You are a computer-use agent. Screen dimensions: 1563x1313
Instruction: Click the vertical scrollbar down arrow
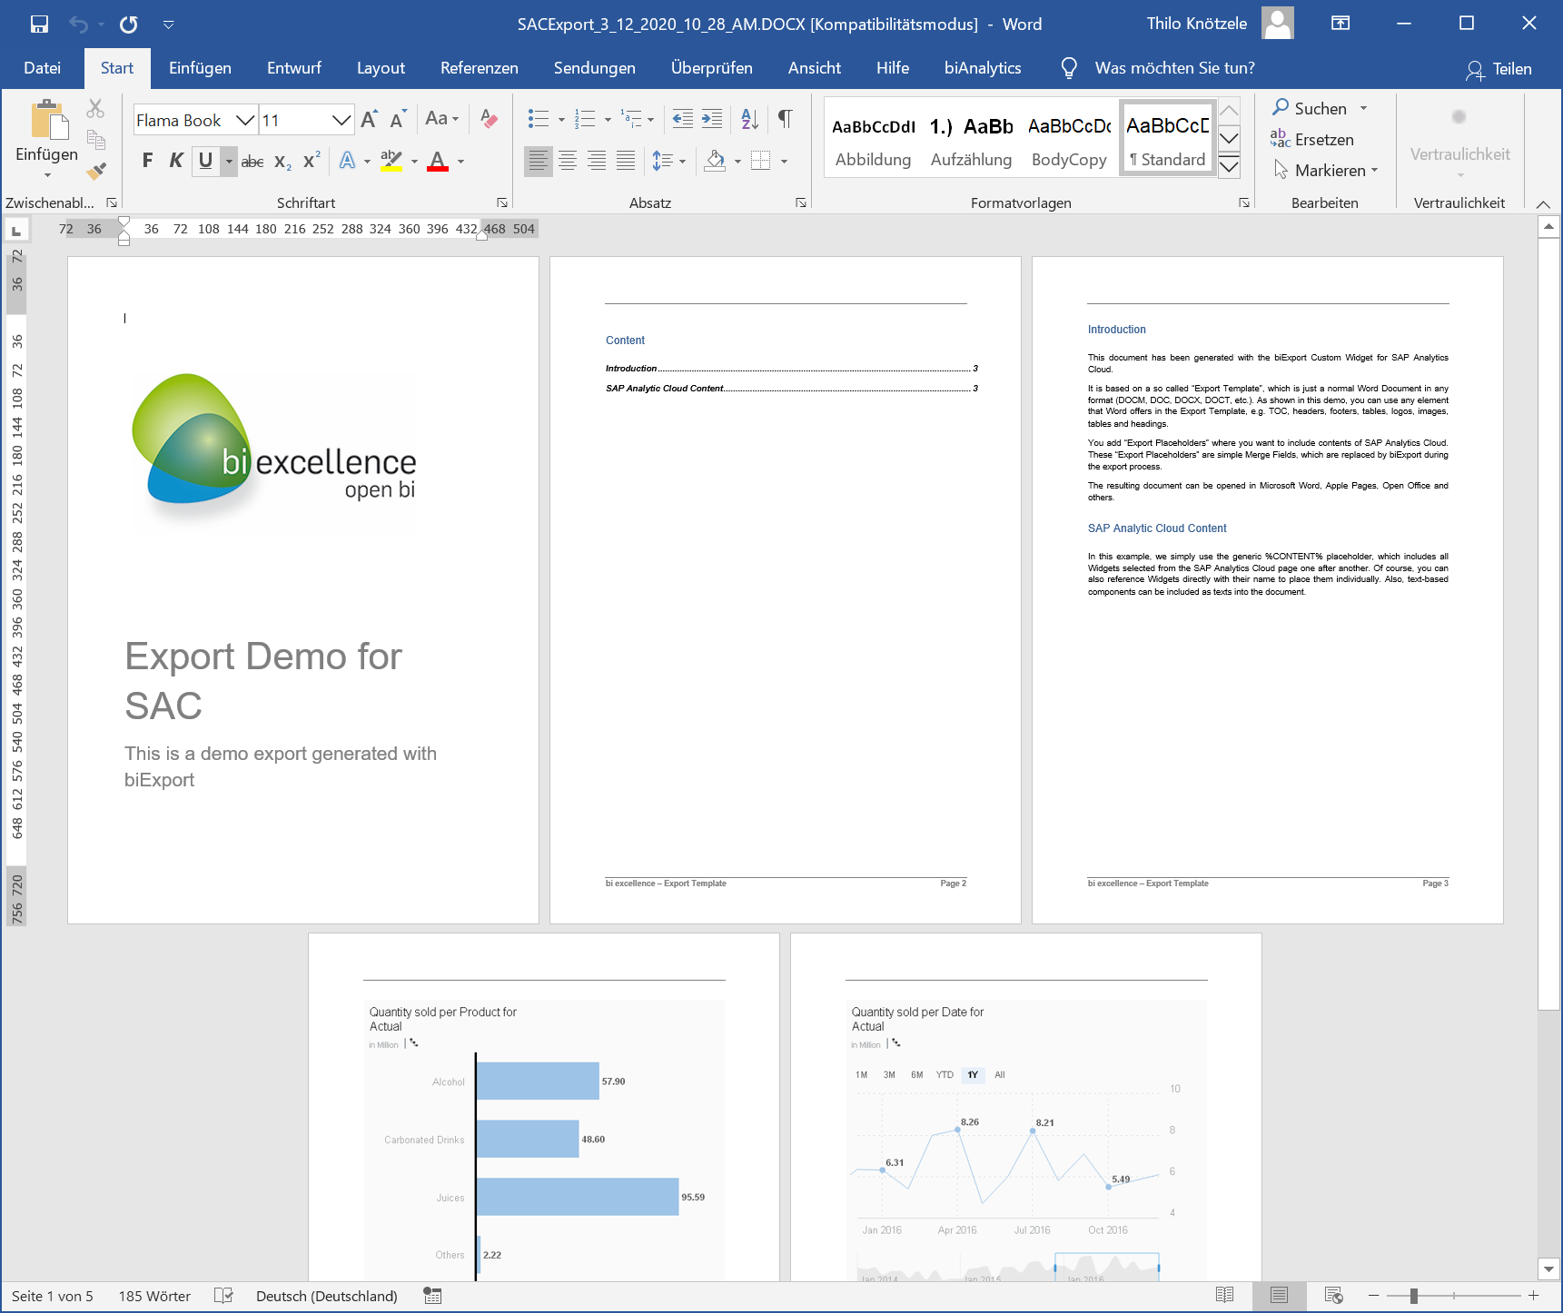pyautogui.click(x=1548, y=1269)
